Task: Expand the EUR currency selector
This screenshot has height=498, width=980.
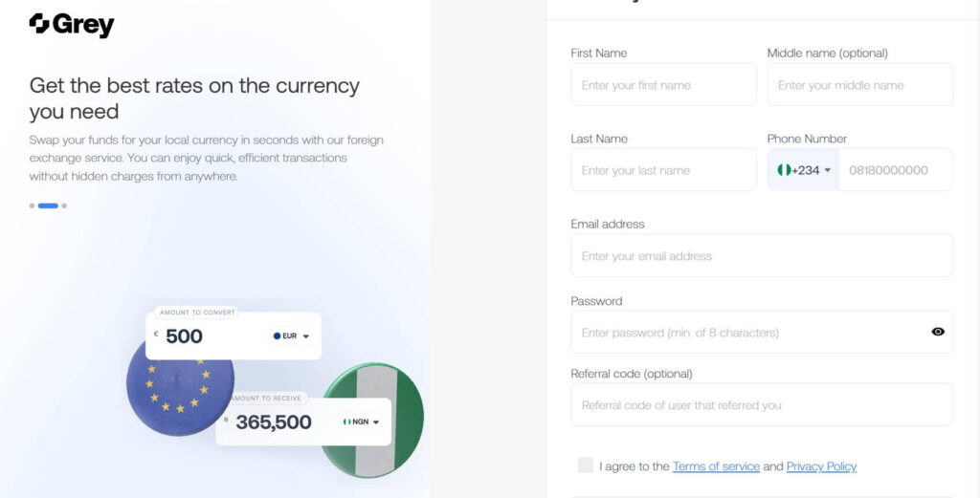Action: tap(292, 336)
